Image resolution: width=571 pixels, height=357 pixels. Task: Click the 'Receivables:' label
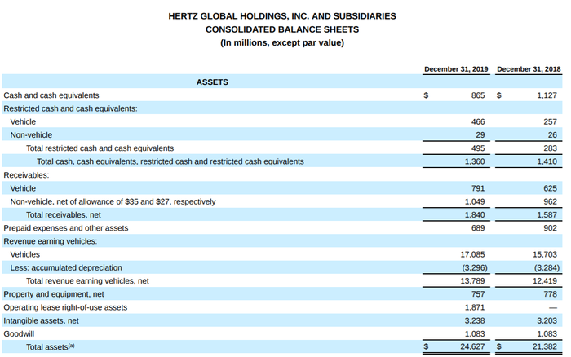(x=26, y=175)
